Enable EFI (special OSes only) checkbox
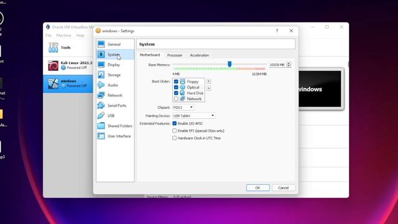 tap(174, 131)
